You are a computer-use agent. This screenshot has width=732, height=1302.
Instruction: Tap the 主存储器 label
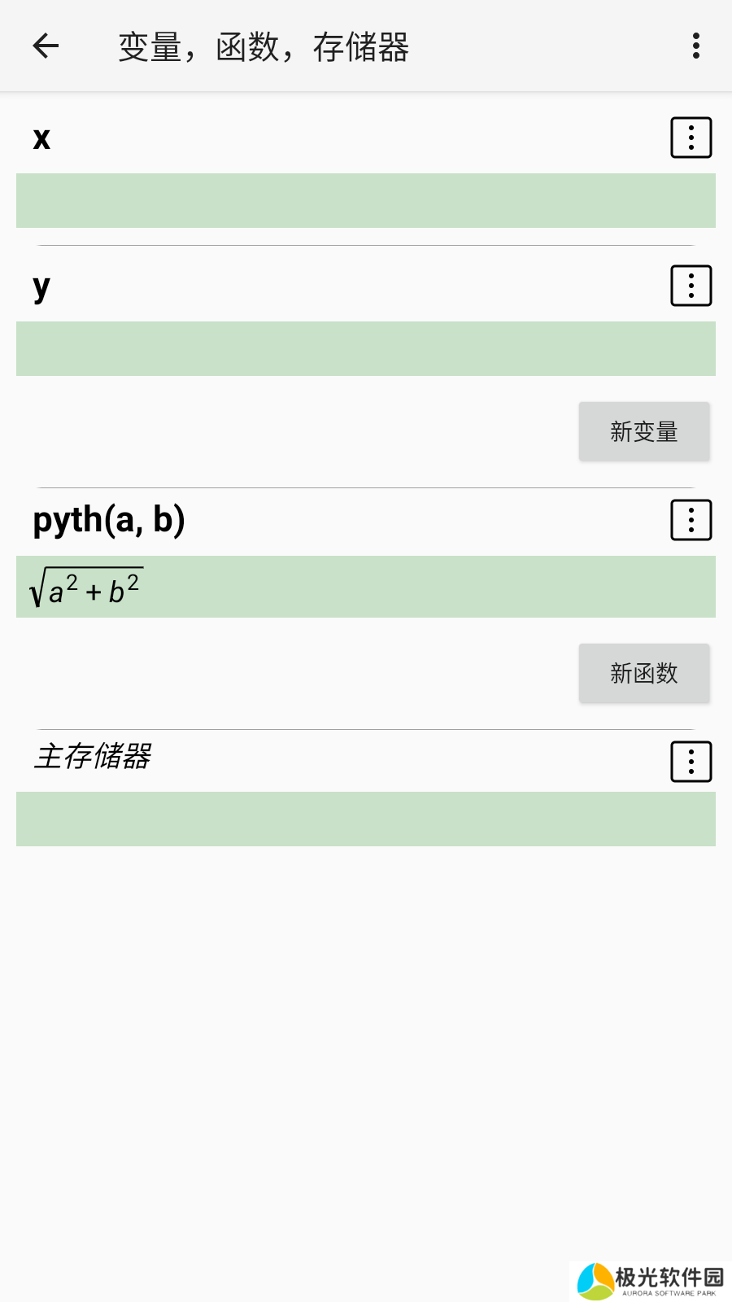pyautogui.click(x=93, y=756)
